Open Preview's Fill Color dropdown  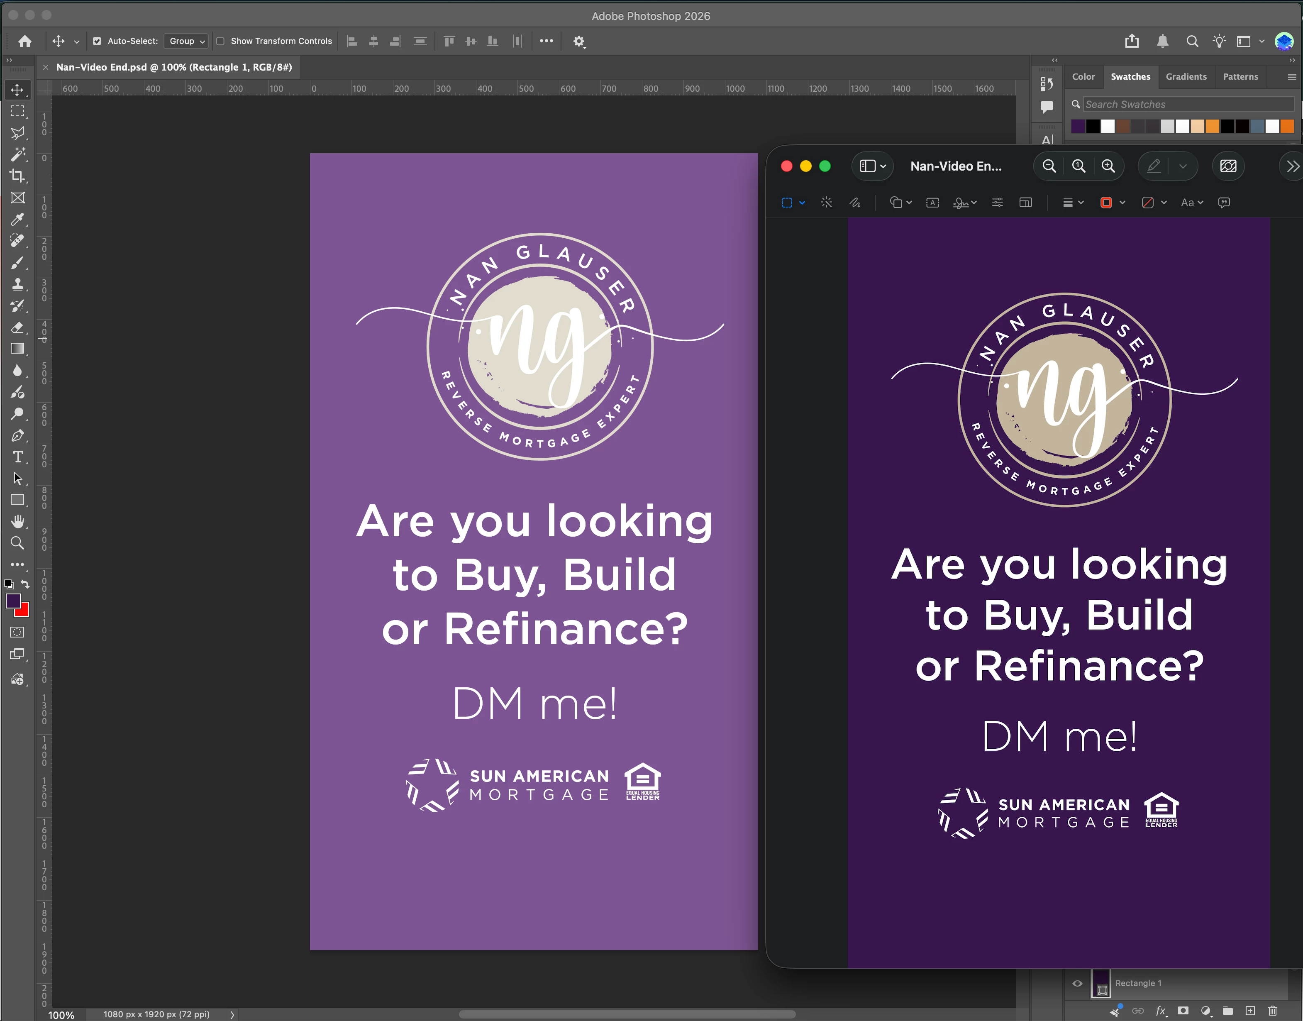tap(1154, 203)
